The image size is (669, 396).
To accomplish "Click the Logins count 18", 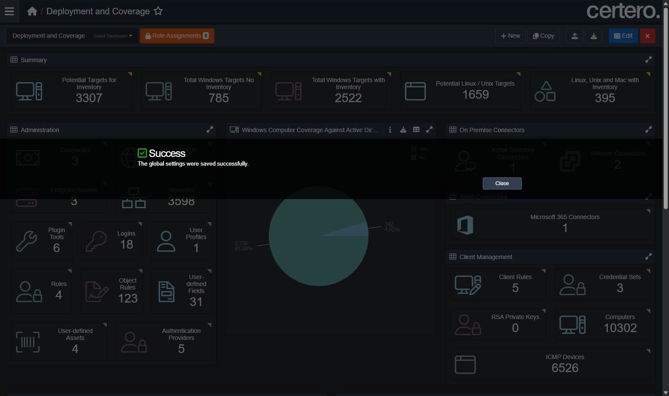I will point(126,245).
